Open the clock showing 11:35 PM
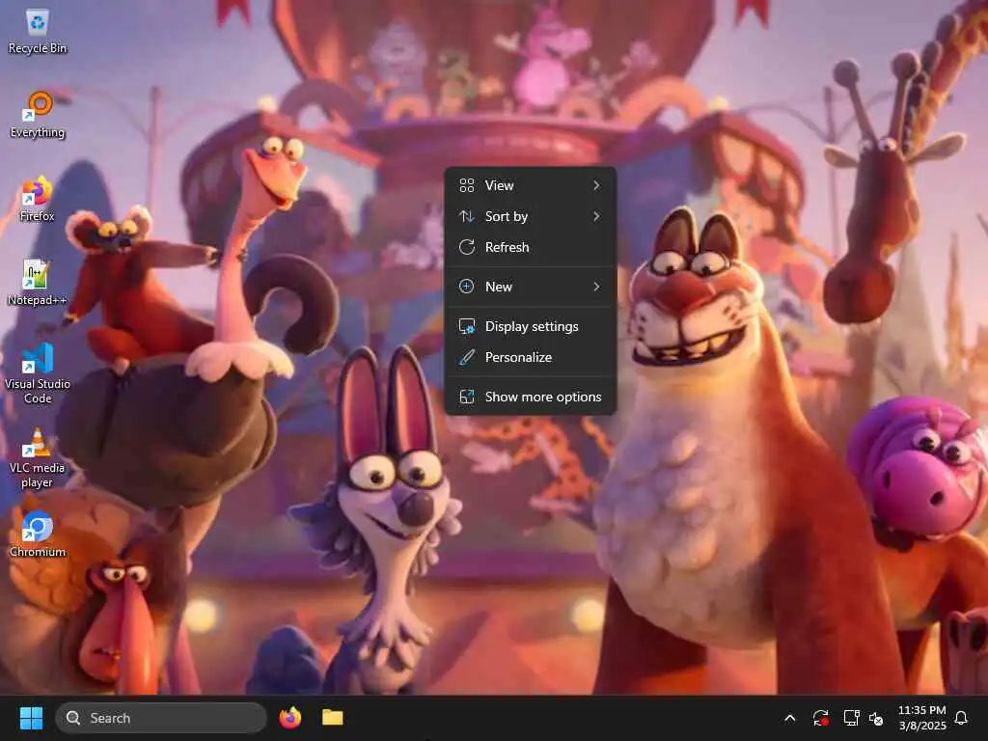 click(921, 718)
